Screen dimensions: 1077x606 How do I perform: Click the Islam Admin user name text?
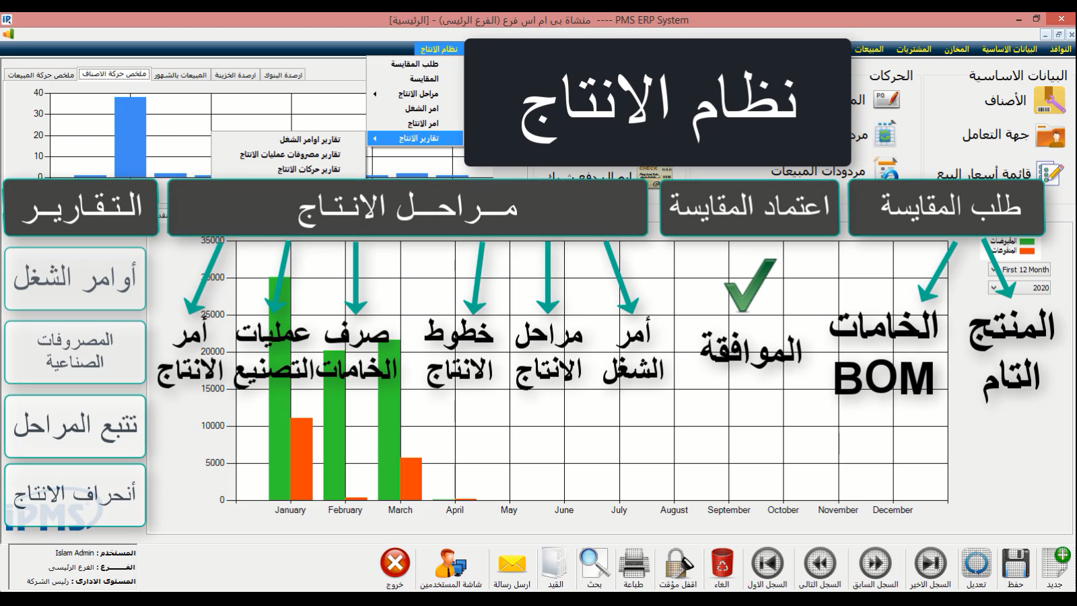(75, 553)
